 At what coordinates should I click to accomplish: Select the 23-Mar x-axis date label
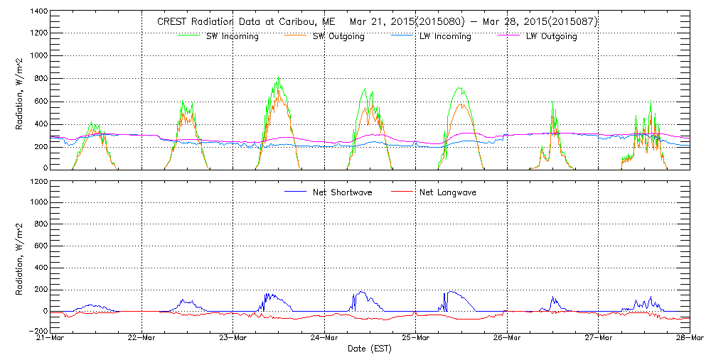click(x=233, y=339)
